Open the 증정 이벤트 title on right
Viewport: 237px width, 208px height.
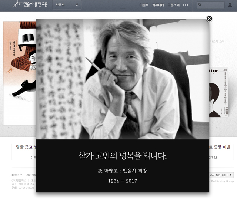tap(221, 147)
